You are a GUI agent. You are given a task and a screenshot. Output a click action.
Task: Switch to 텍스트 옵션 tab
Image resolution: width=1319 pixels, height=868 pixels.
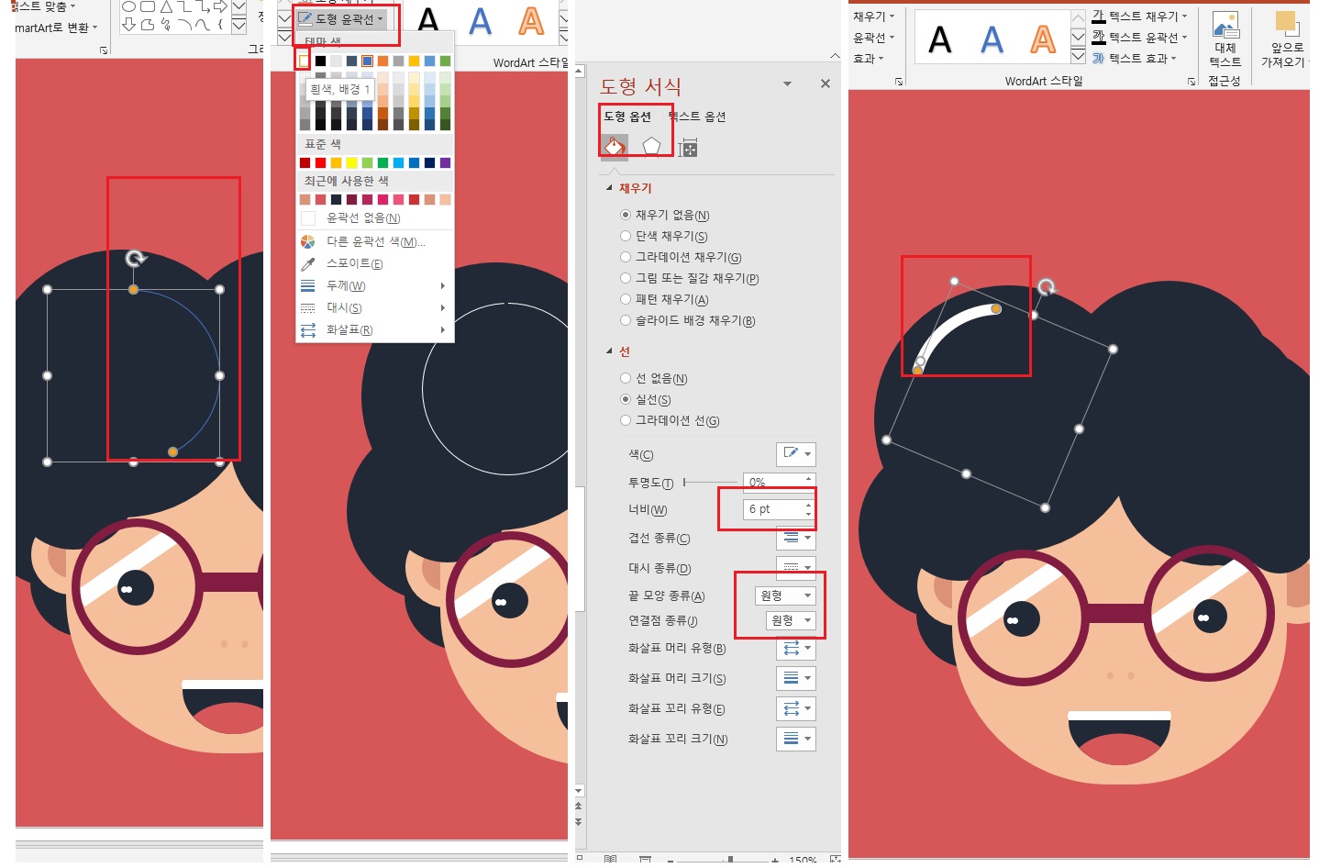(x=697, y=117)
